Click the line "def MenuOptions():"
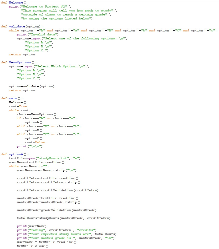Viewport: 219px width, 249px height. tap(19, 62)
